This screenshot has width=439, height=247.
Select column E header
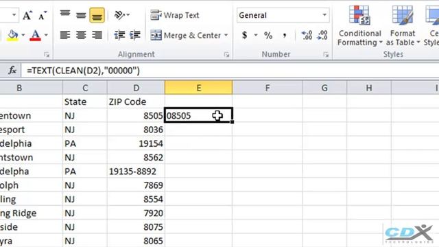tap(198, 88)
